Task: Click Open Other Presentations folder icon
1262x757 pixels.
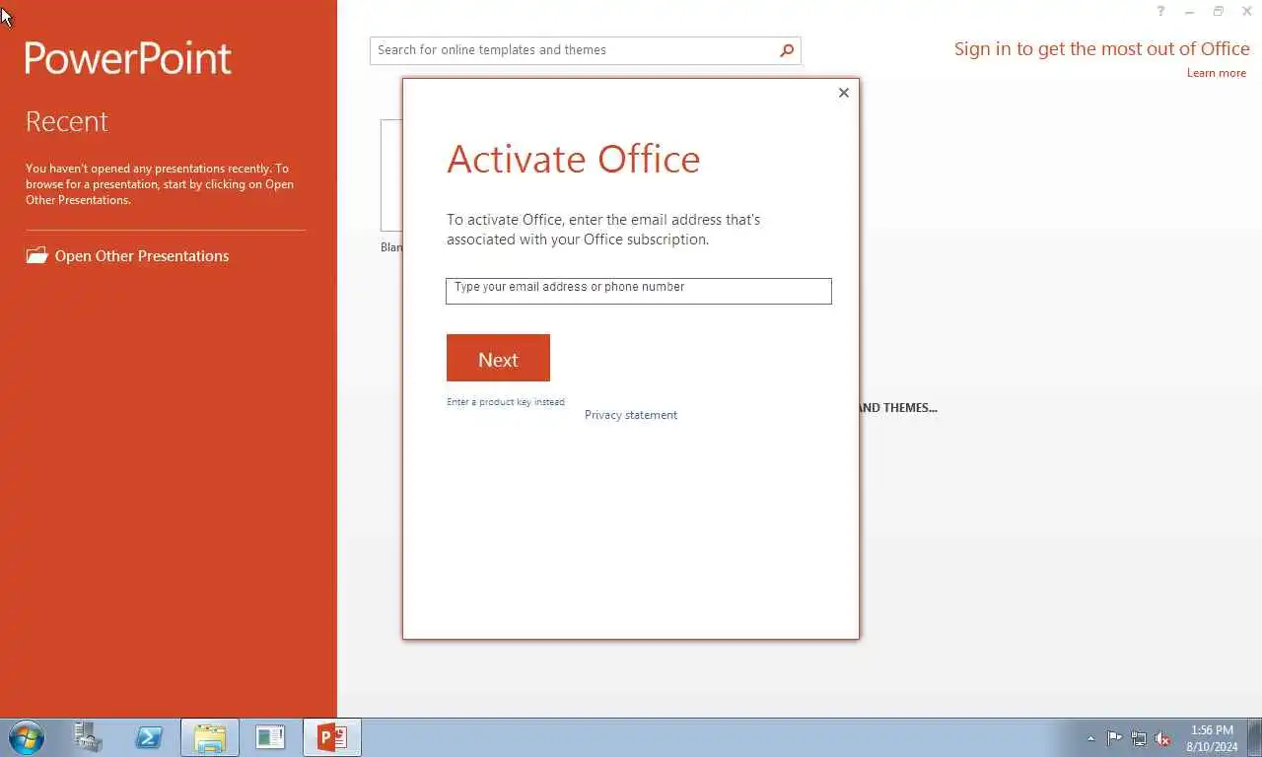Action: point(36,255)
